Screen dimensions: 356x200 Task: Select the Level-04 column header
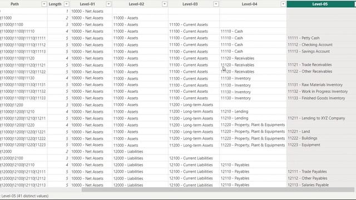[249, 4]
